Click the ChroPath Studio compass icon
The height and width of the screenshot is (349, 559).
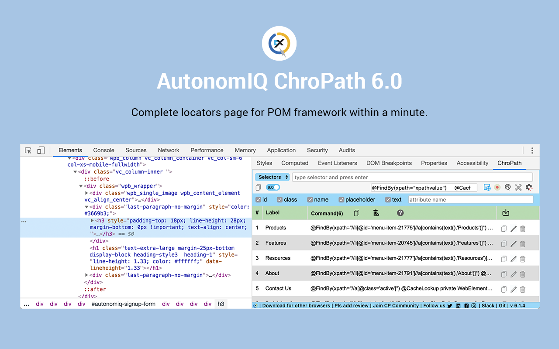tap(508, 188)
